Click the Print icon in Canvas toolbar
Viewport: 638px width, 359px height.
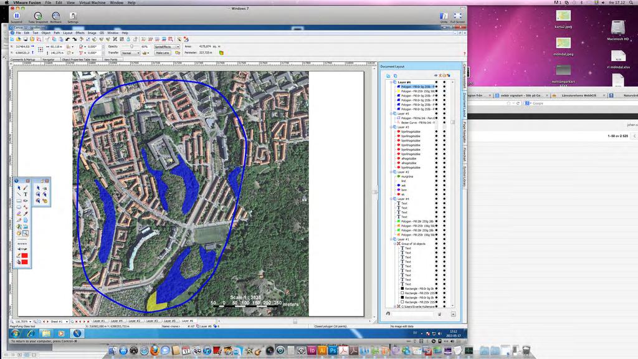(x=32, y=39)
